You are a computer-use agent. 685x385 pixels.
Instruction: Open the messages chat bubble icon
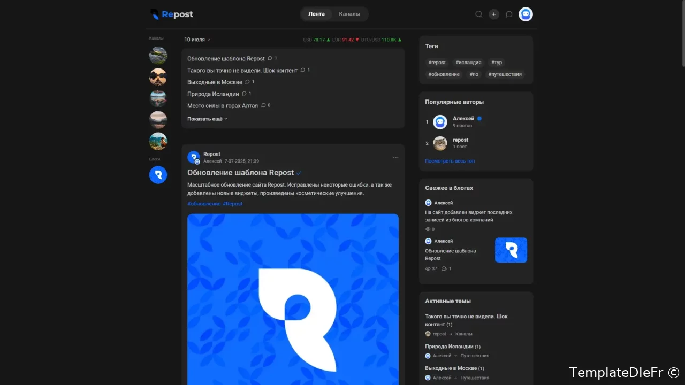pos(509,14)
